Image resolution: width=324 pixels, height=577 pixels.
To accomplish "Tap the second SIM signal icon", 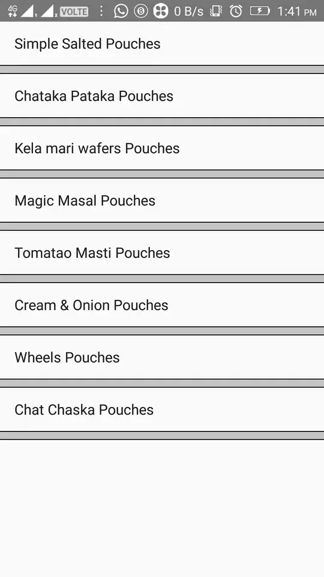I will [49, 11].
